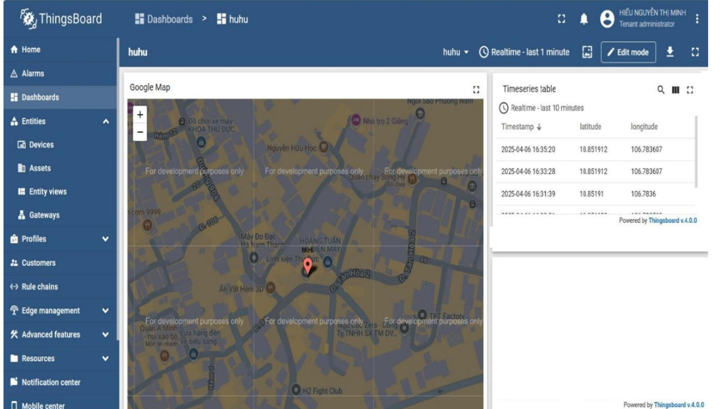Open Alarms in the sidebar
Image resolution: width=725 pixels, height=409 pixels.
[x=59, y=74]
